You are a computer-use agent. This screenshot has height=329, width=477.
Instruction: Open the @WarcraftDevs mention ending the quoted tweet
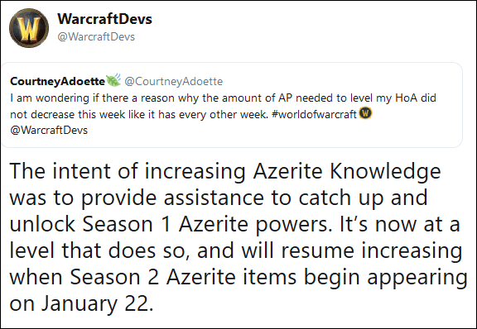click(x=49, y=131)
